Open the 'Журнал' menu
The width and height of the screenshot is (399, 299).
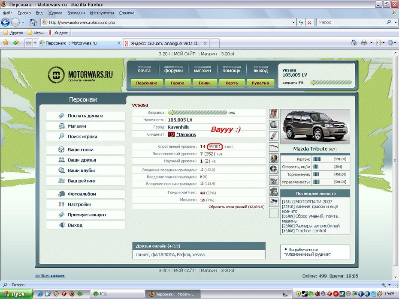55,13
